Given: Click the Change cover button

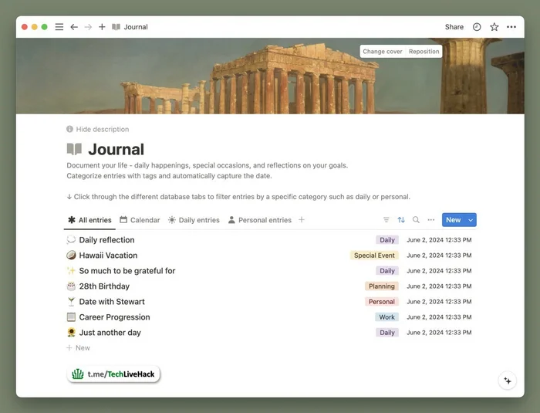Looking at the screenshot, I should [x=383, y=52].
